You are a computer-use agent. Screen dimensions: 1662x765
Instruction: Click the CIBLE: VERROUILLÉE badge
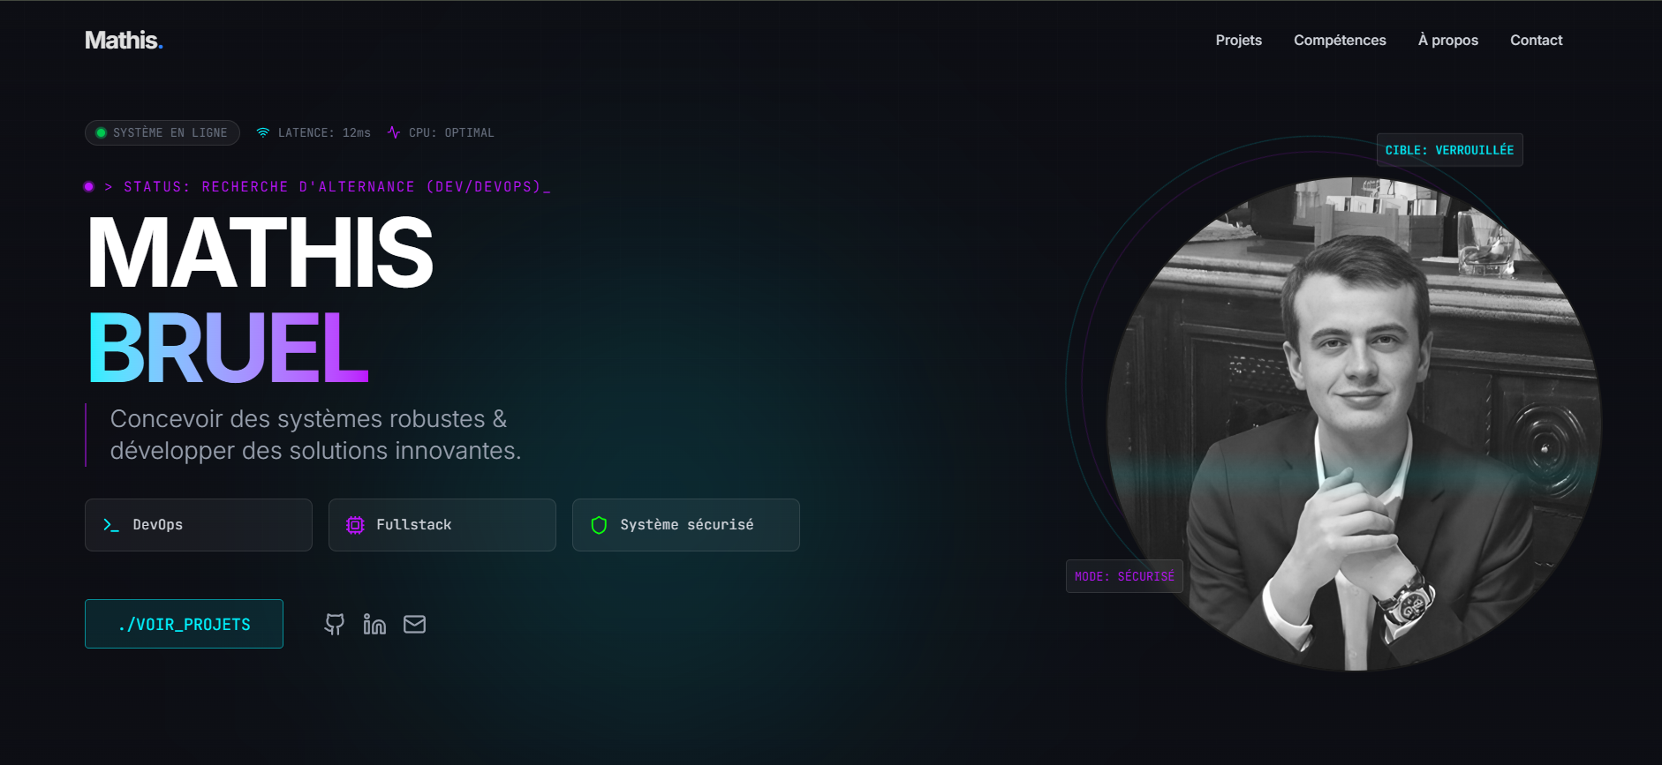coord(1449,150)
